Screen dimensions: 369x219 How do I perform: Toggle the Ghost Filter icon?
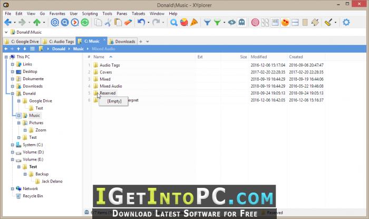click(x=241, y=22)
